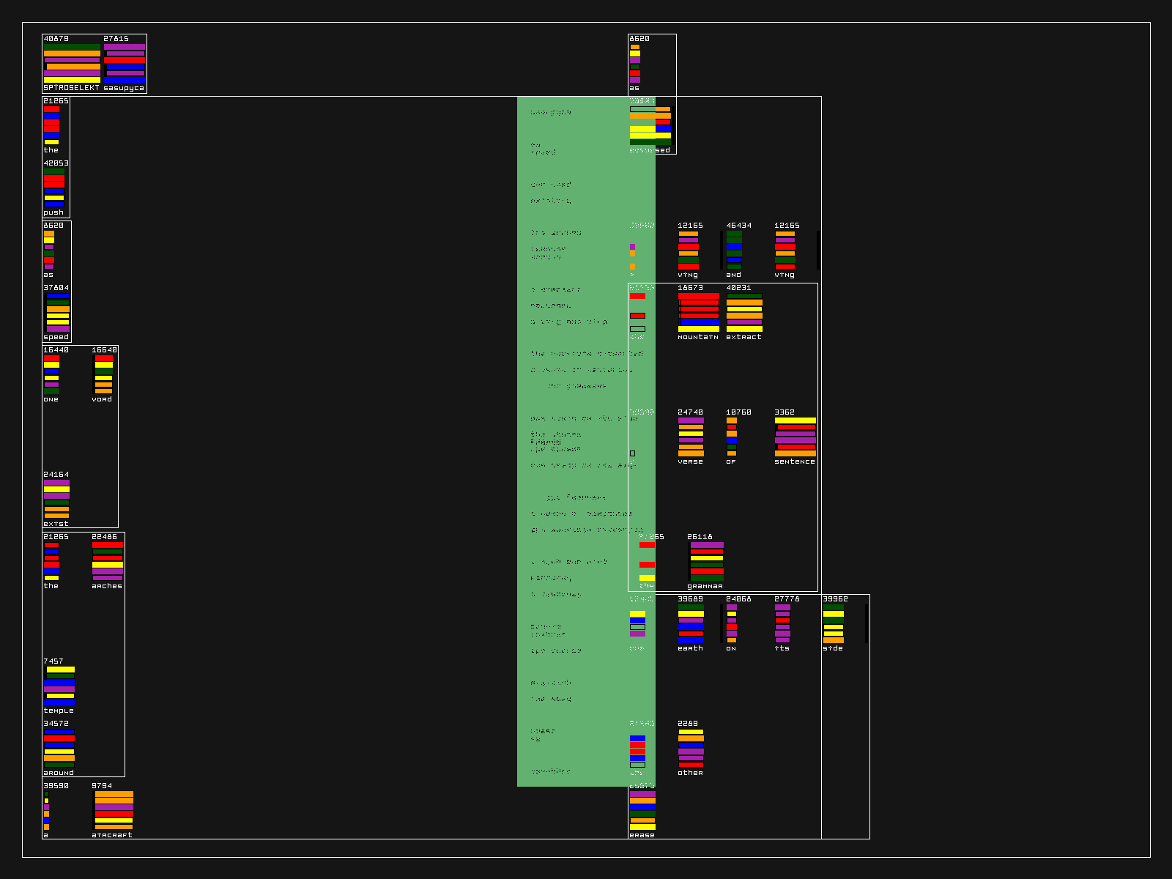The image size is (1172, 879).
Task: Click the word label under 16640
Action: [102, 399]
